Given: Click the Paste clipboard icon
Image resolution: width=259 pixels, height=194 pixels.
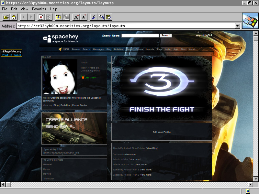Looking at the screenshot, I should pos(109,17).
